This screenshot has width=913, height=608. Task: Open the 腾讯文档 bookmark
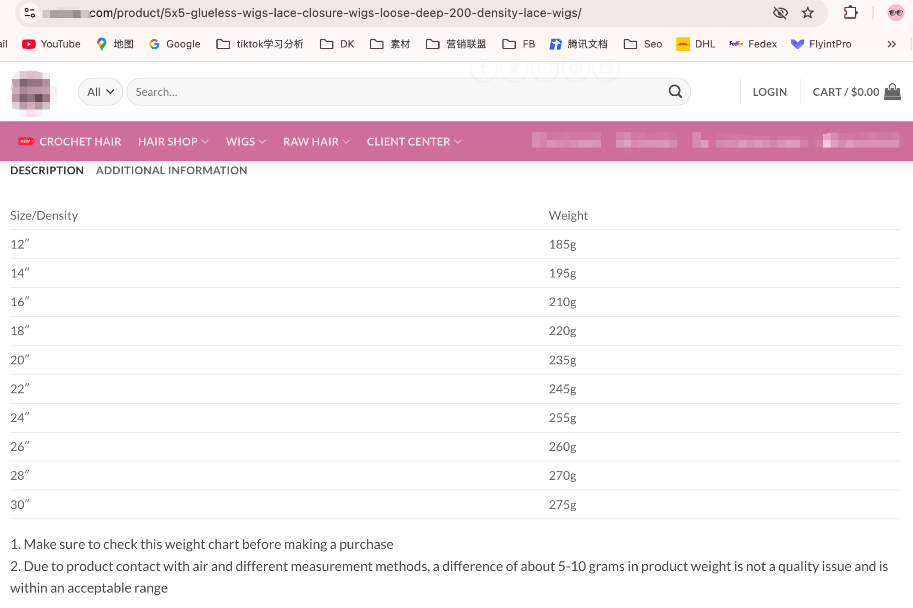click(578, 44)
